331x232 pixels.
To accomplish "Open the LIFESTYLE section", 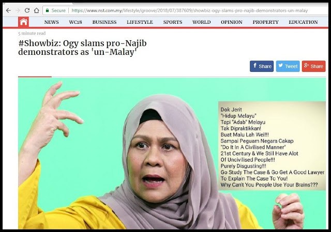I will tap(140, 22).
